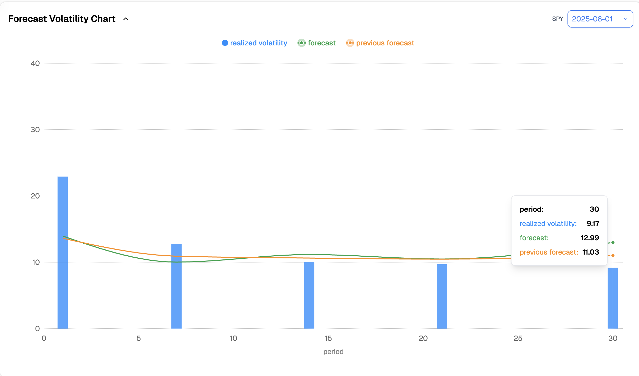Image resolution: width=639 pixels, height=376 pixels.
Task: Click the previous forecast legend label
Action: (385, 43)
